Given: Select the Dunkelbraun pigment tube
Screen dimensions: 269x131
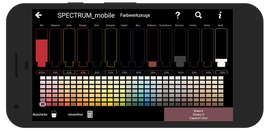Looking at the screenshot, I should click(x=166, y=48).
